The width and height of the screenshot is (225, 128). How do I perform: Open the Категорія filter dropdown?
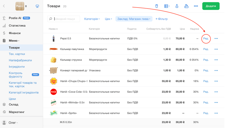[x=92, y=19]
